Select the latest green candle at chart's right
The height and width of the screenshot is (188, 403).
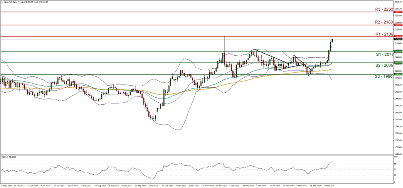pos(332,40)
